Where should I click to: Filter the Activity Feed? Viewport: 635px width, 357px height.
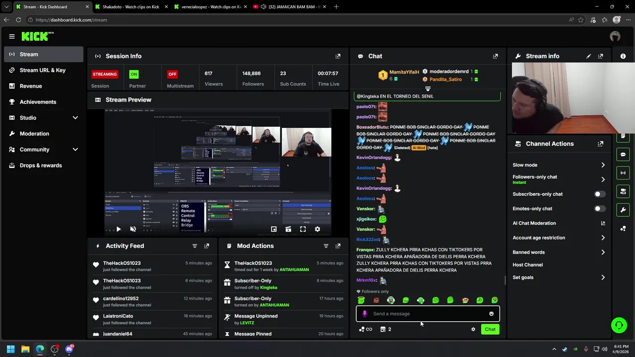click(194, 246)
